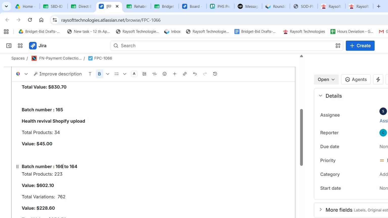Screen dimensions: 388x218
Task: Undo the last edit in description editor
Action: pyautogui.click(x=195, y=74)
